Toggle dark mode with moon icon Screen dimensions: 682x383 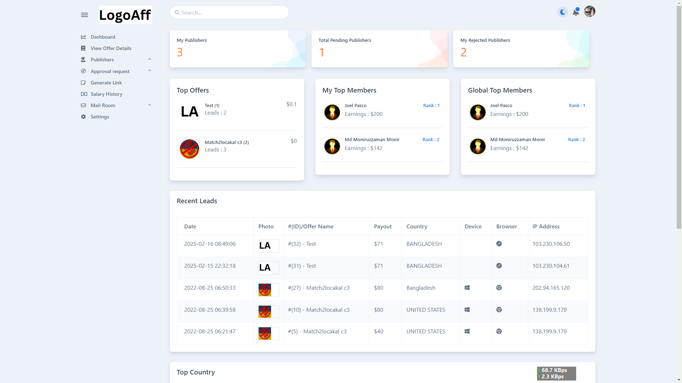tap(563, 12)
